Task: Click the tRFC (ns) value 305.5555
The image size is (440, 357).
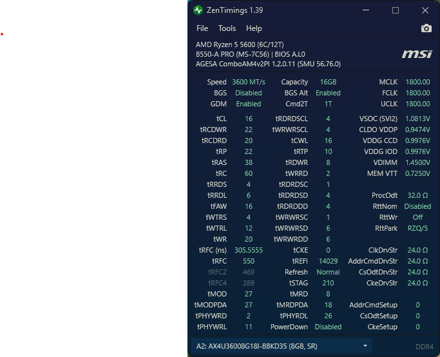Action: (248, 250)
